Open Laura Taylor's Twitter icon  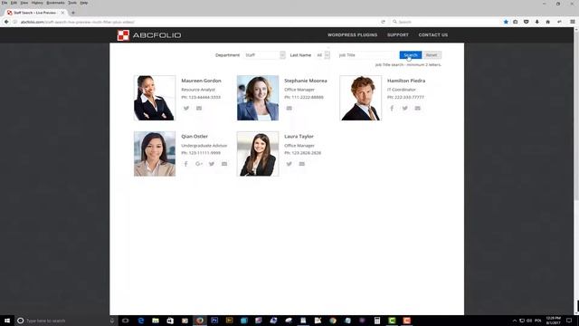pos(289,164)
